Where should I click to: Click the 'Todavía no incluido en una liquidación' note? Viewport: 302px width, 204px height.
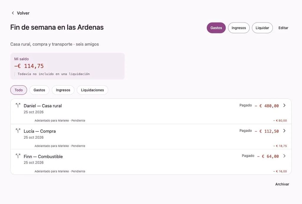pos(54,74)
